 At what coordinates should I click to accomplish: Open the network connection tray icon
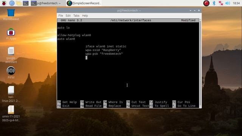point(221,3)
